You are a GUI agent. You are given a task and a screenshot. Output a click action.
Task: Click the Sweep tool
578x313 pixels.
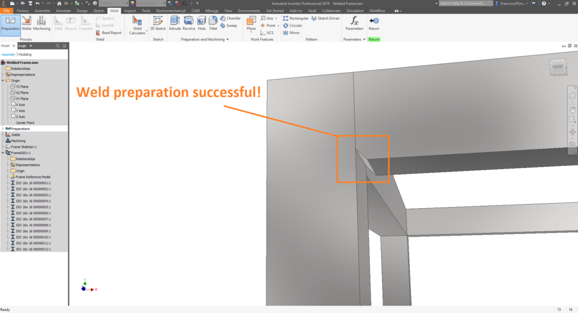[x=229, y=25]
